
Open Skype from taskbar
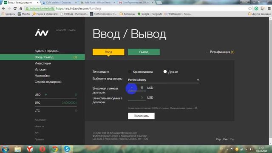[x=67, y=149]
